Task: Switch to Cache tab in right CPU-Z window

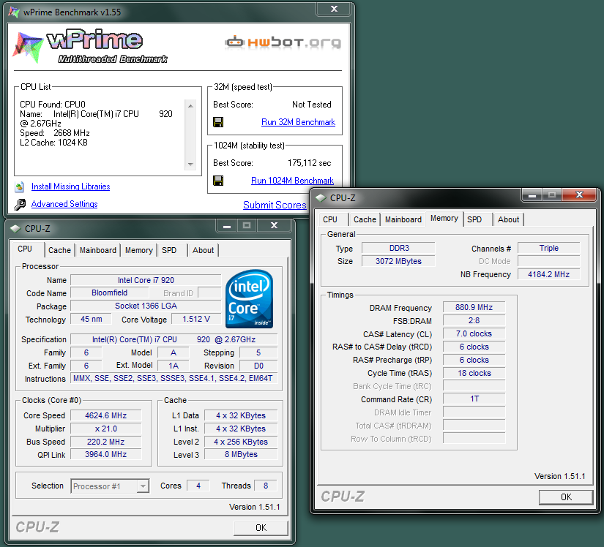Action: tap(365, 219)
